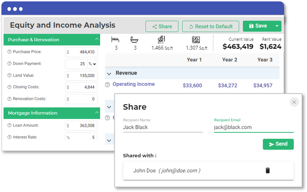The image size is (307, 192).
Task: Click the reset arrow icon on Reset button
Action: tap(191, 27)
